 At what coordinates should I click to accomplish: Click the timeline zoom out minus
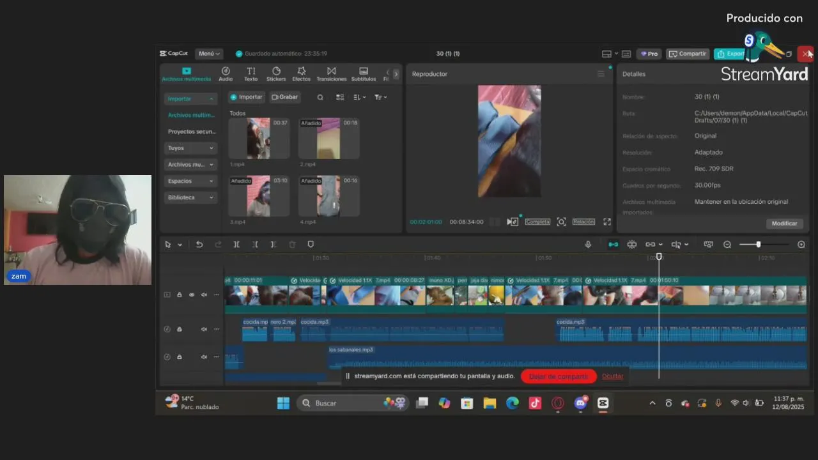[x=727, y=245]
